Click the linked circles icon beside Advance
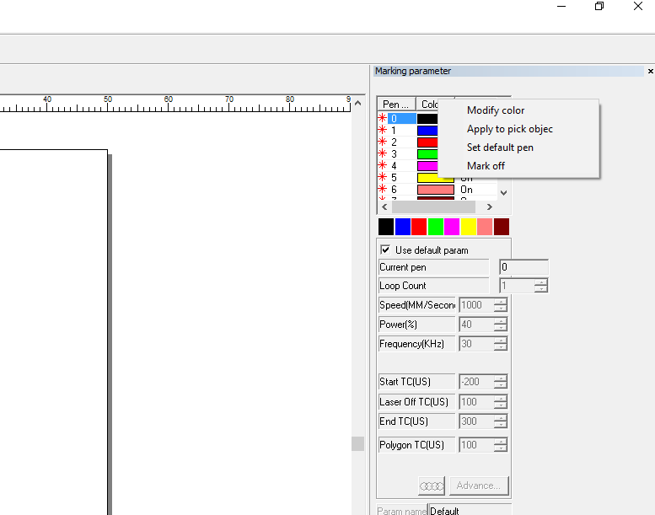 431,485
